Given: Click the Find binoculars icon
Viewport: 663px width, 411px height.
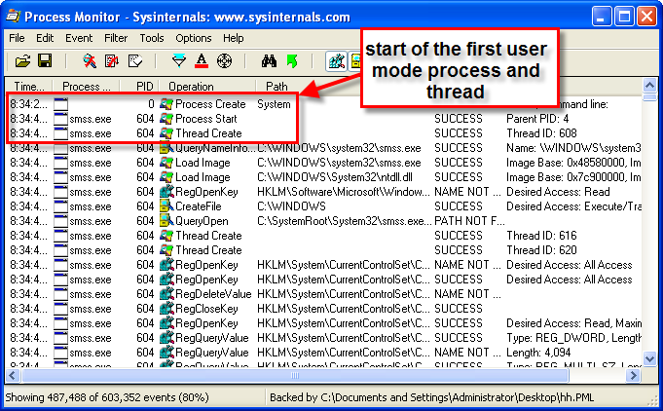Looking at the screenshot, I should pyautogui.click(x=269, y=61).
